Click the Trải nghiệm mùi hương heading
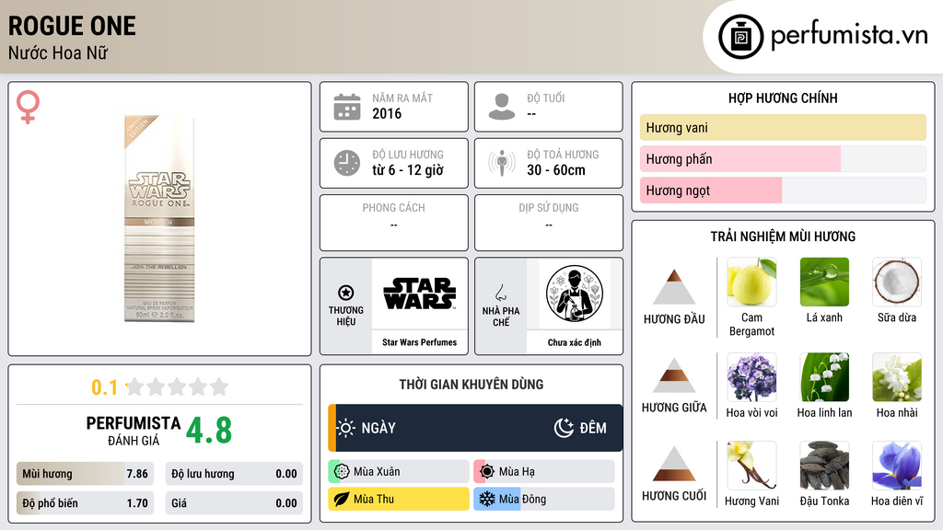 (783, 236)
